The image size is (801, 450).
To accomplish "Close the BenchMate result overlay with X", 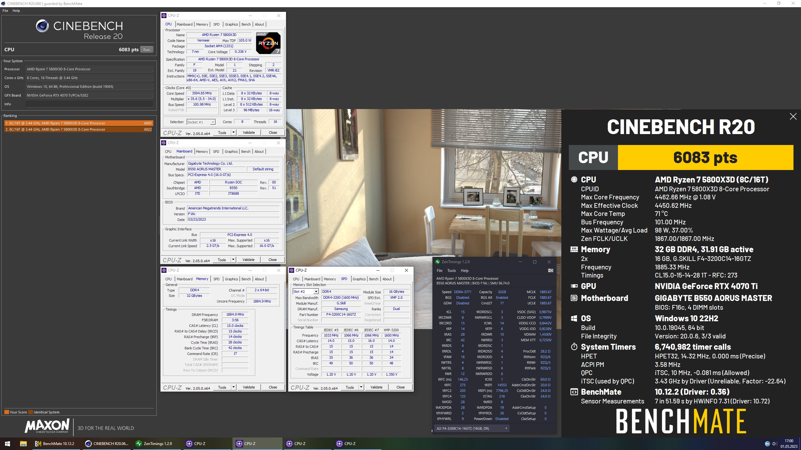I will pyautogui.click(x=793, y=117).
